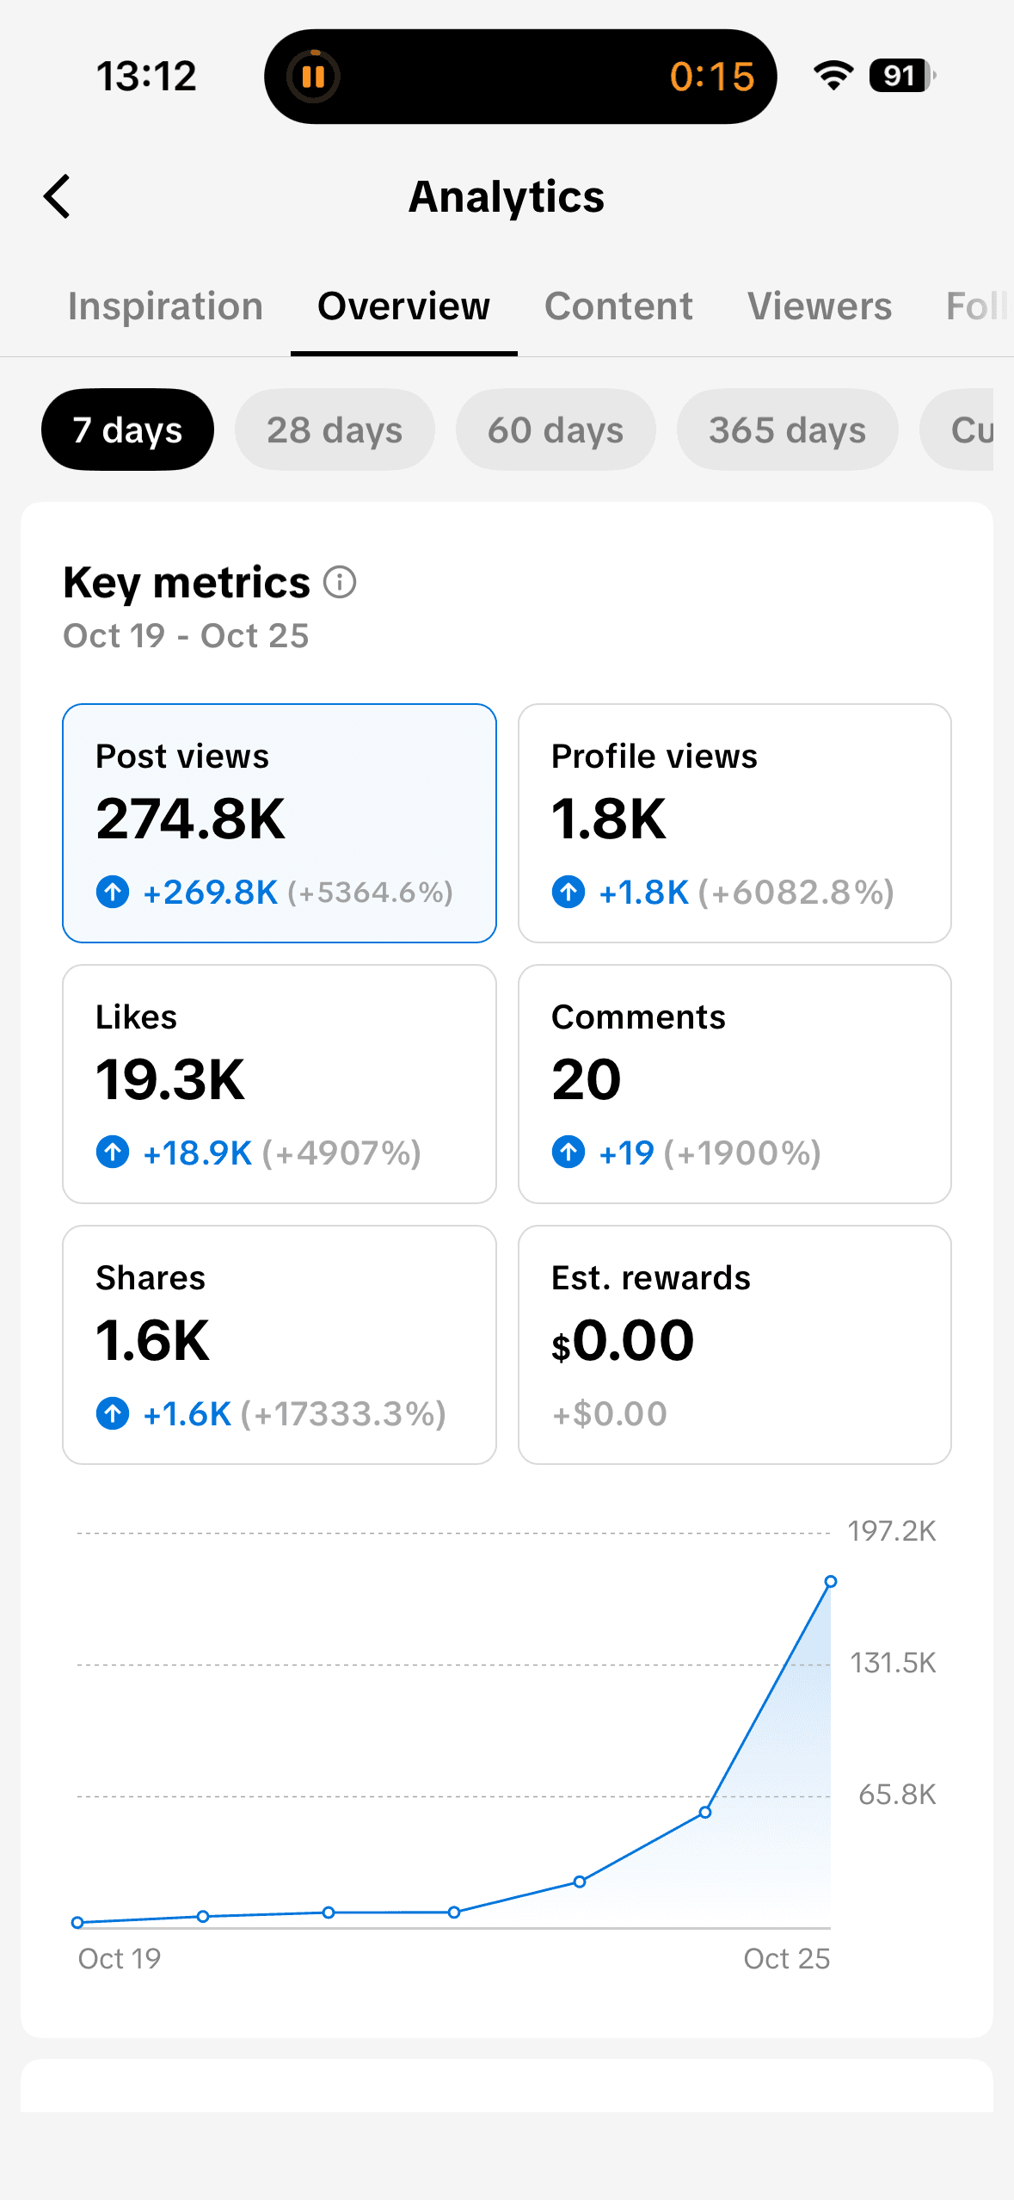Tap the +19 comments change
Screen dimensions: 1014x2200
point(626,1153)
